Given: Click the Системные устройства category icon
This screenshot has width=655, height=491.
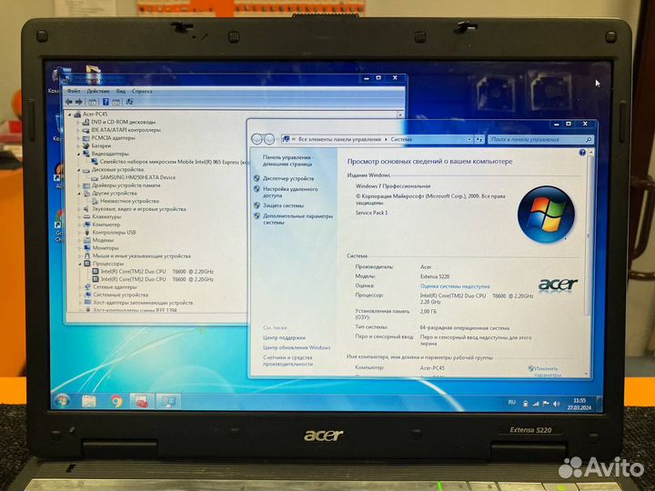Looking at the screenshot, I should (87, 296).
